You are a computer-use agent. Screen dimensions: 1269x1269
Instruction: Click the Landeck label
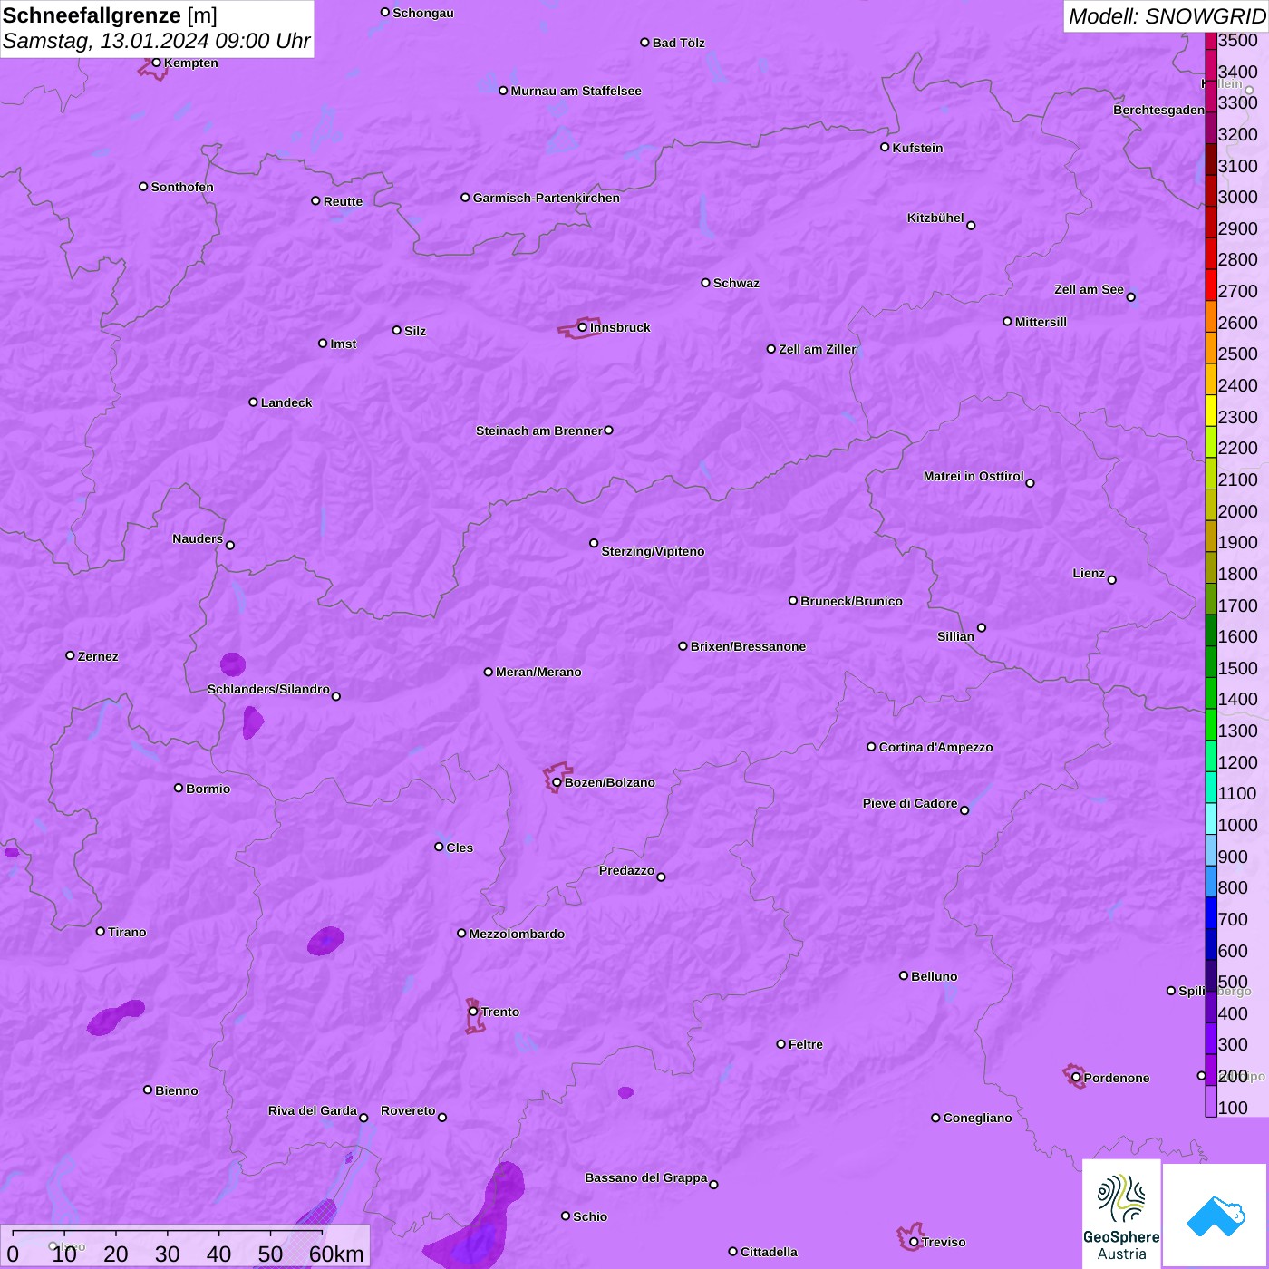click(x=286, y=402)
